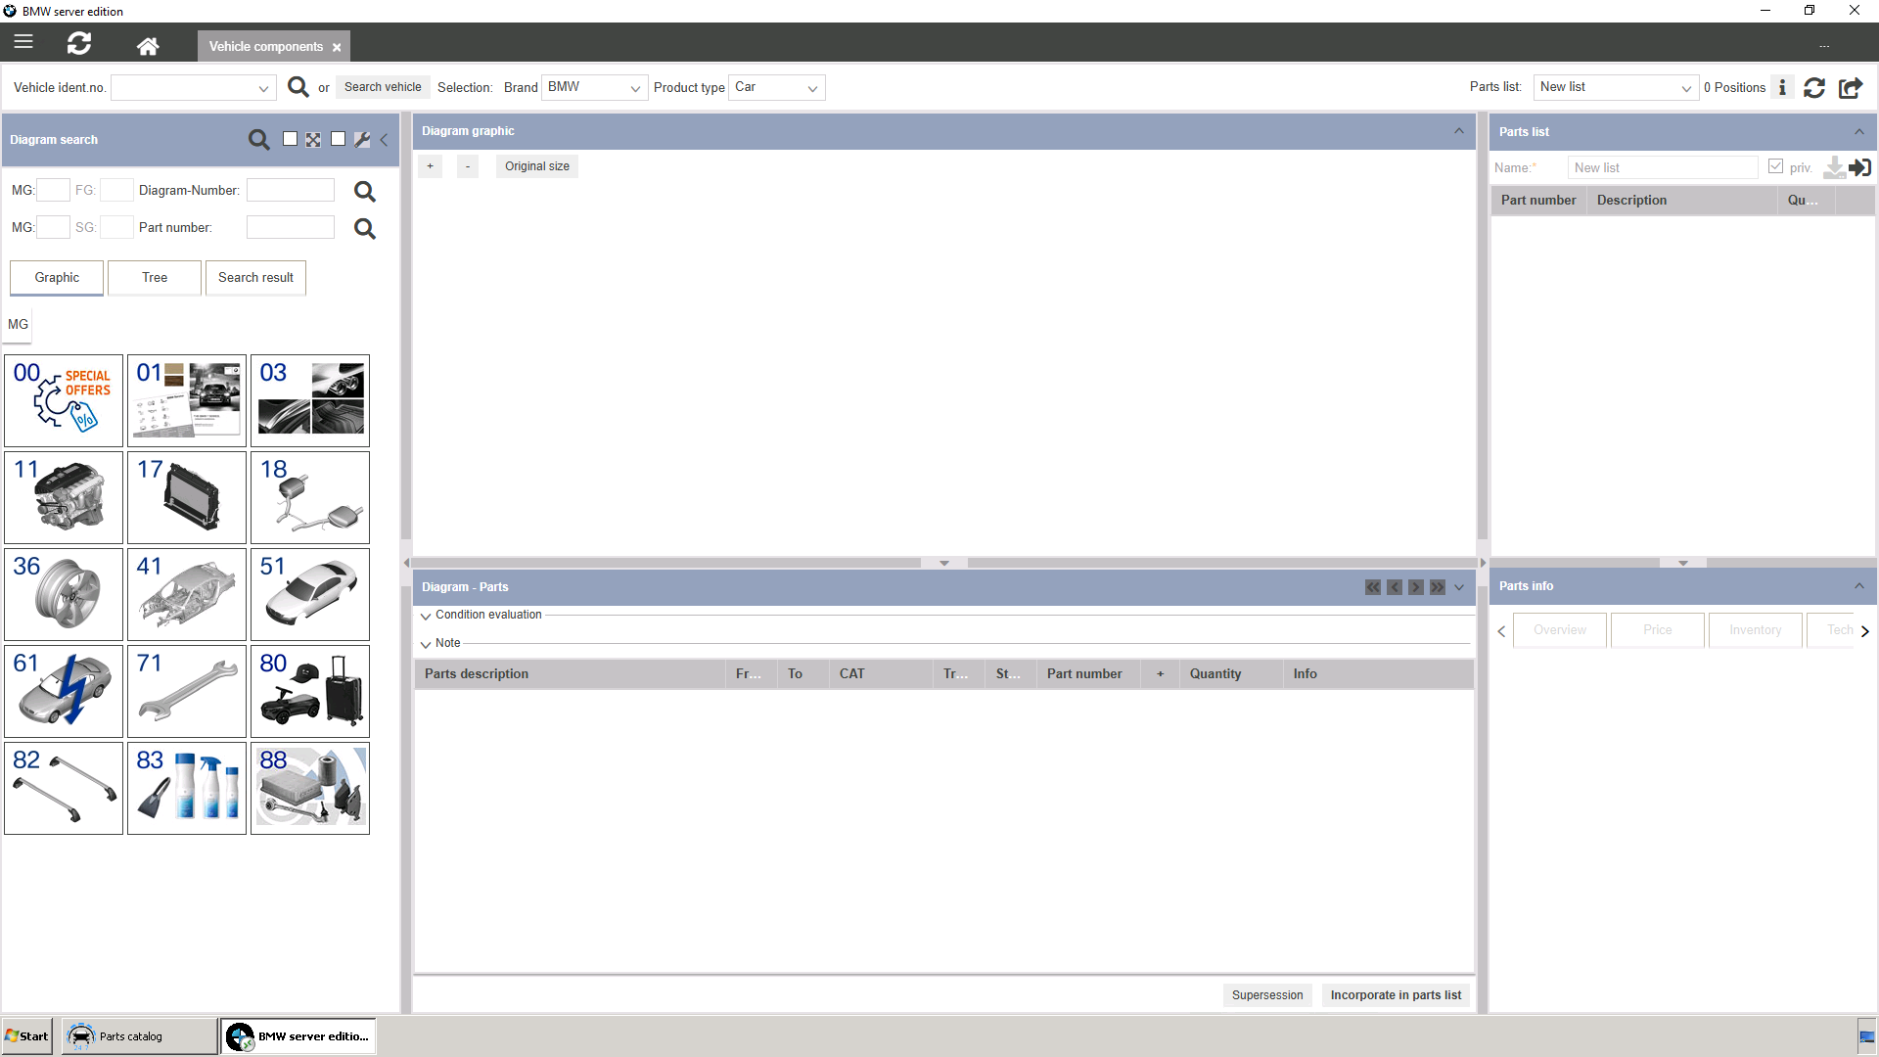Go to next diagram arrow
The height and width of the screenshot is (1057, 1879).
(1416, 587)
